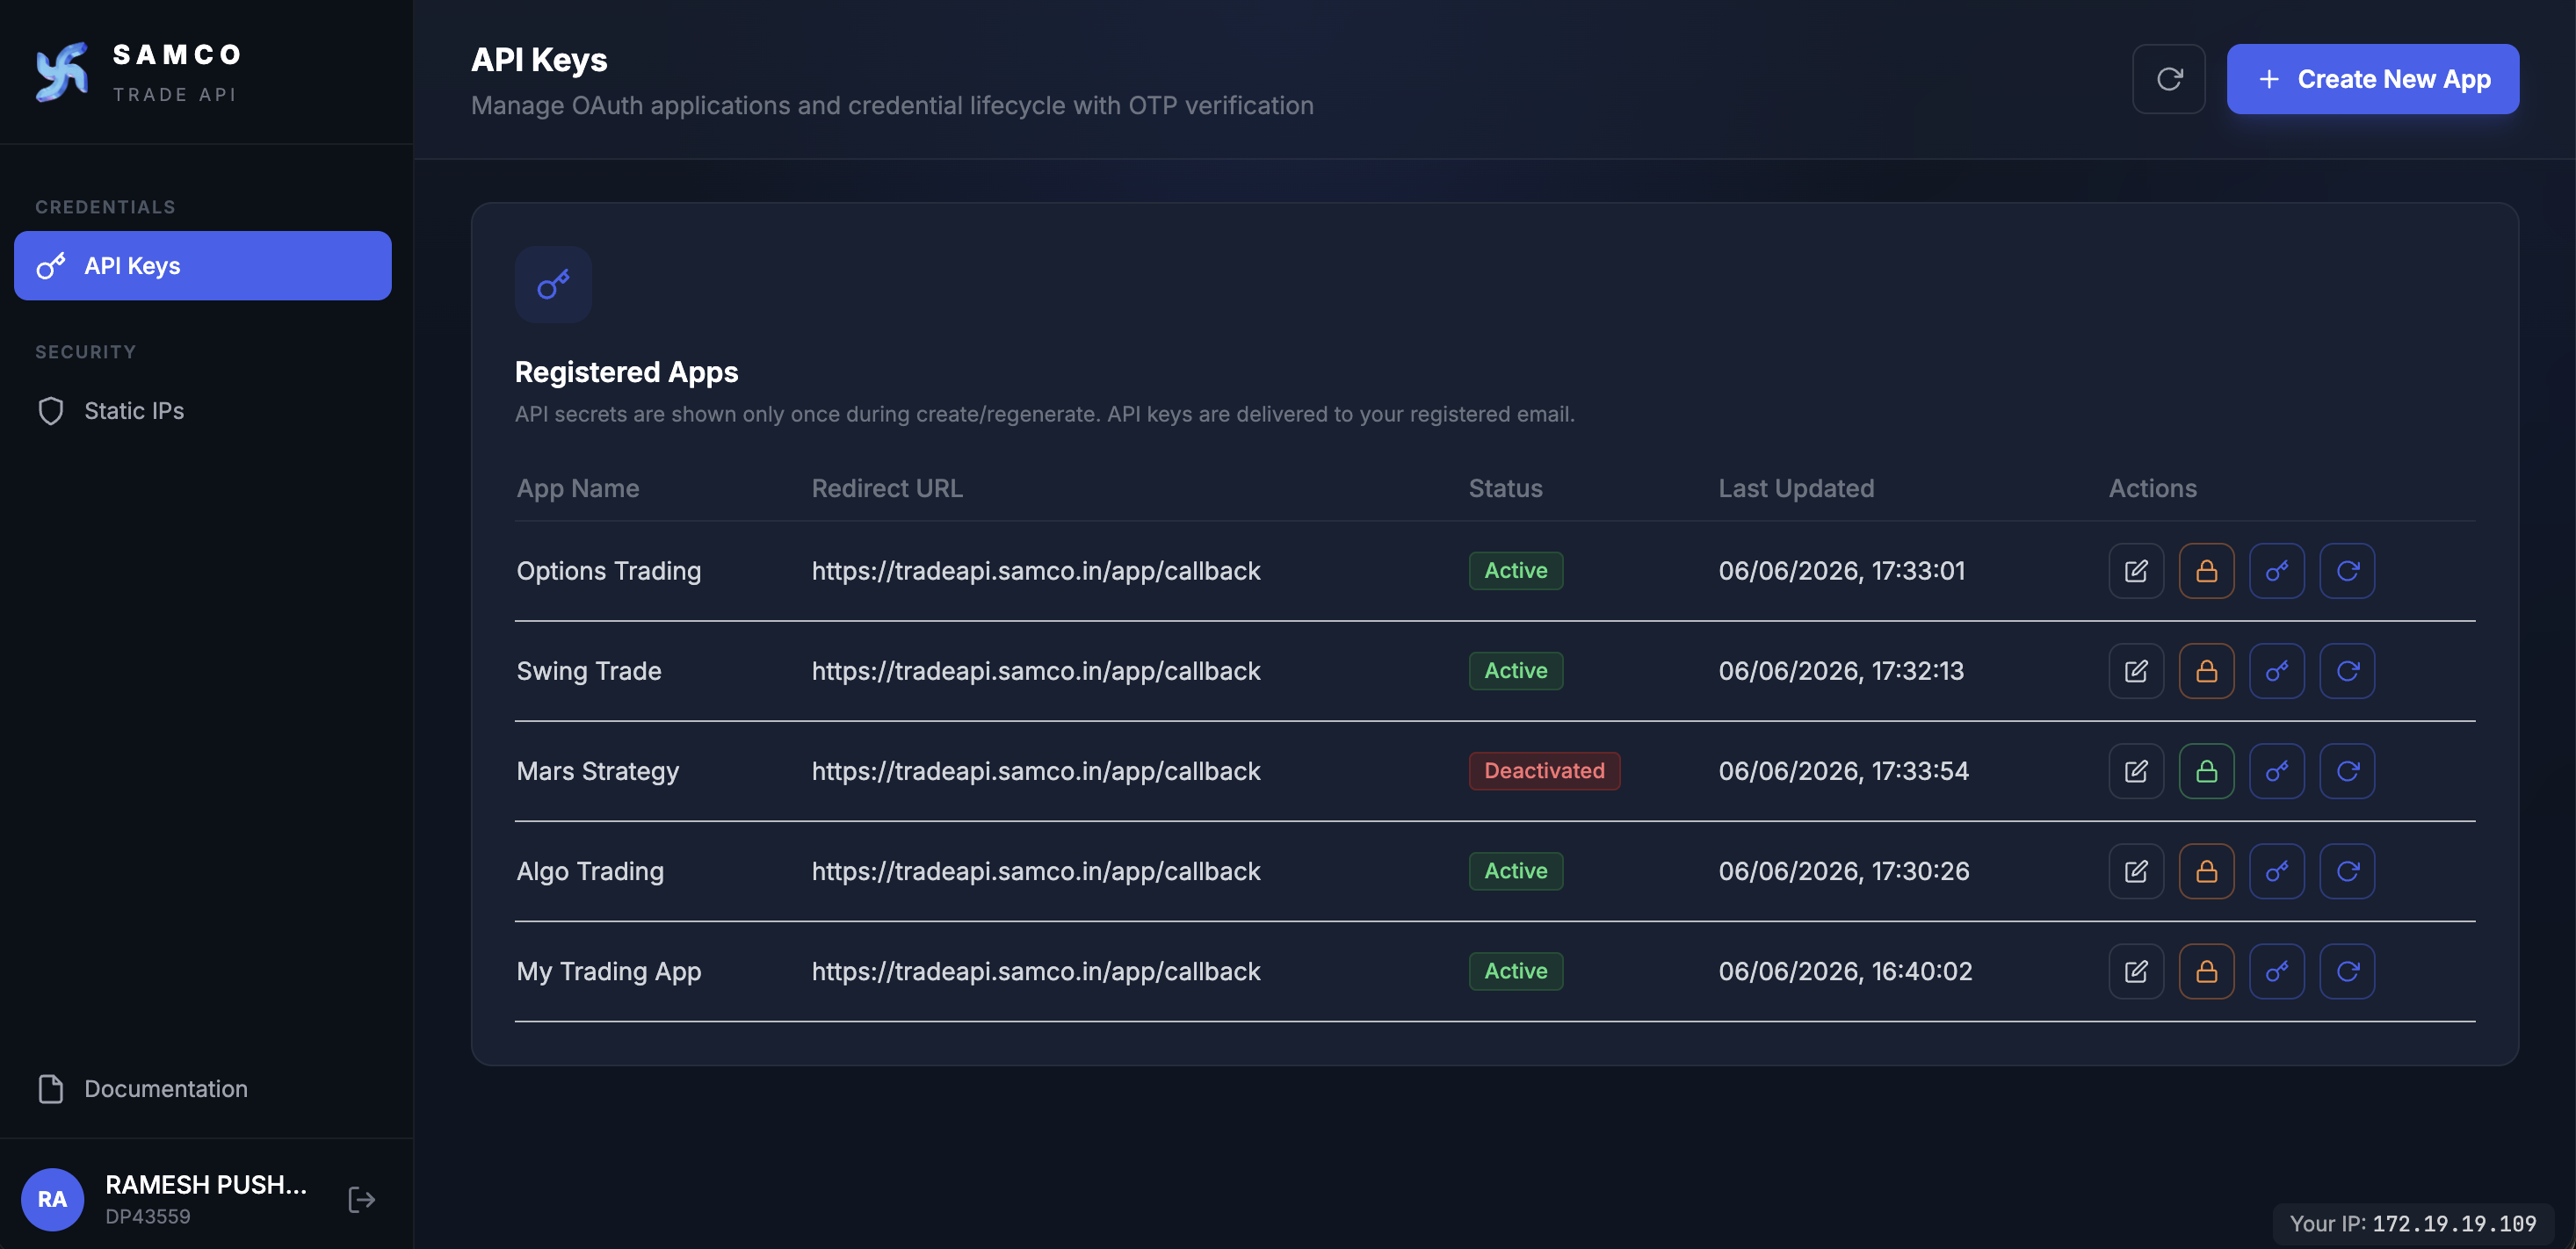Screen dimensions: 2576x1249
Task: Click the RAMESH PUSH... account name
Action: tap(206, 1185)
